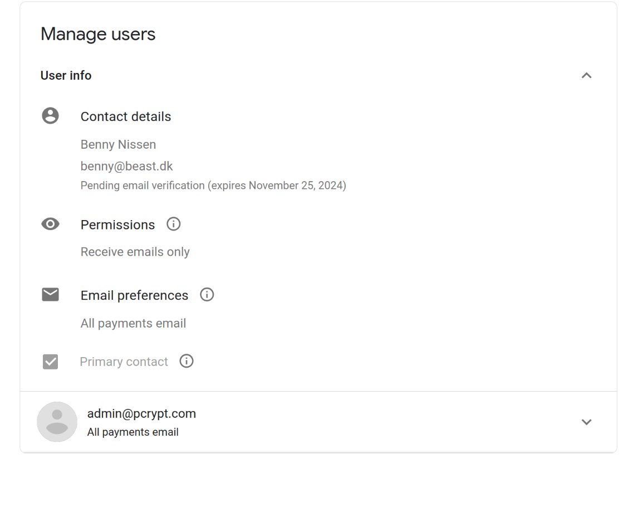Click the Pending email verification notice
Screen dimensions: 637x507
point(213,186)
